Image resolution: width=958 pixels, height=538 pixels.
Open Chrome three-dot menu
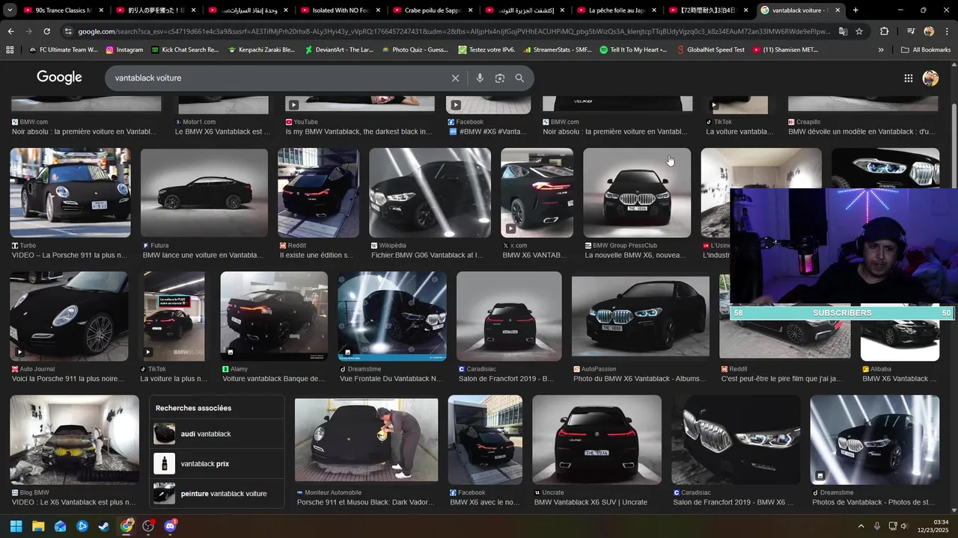(x=947, y=31)
